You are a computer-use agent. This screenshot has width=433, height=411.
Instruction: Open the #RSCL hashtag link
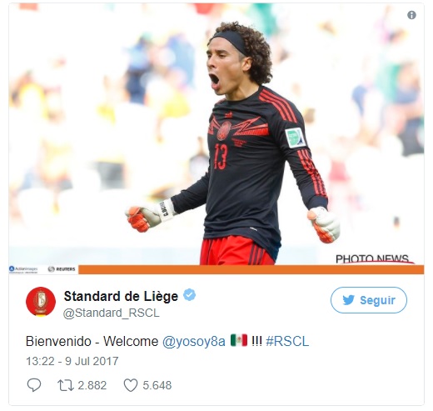(x=287, y=341)
